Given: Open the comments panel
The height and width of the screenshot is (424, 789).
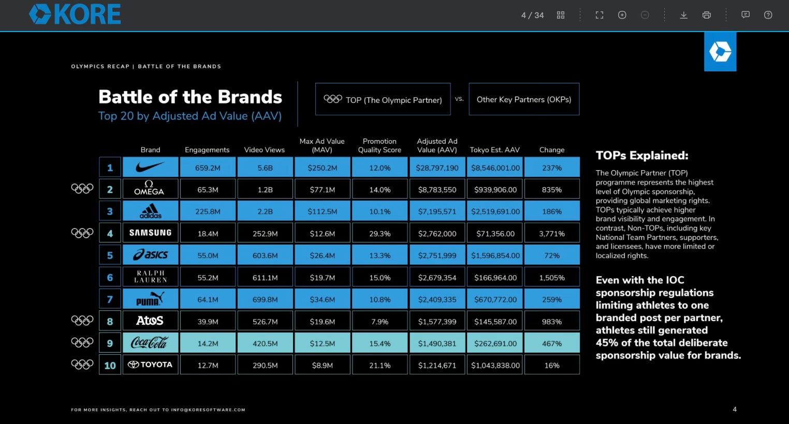Looking at the screenshot, I should pyautogui.click(x=746, y=15).
